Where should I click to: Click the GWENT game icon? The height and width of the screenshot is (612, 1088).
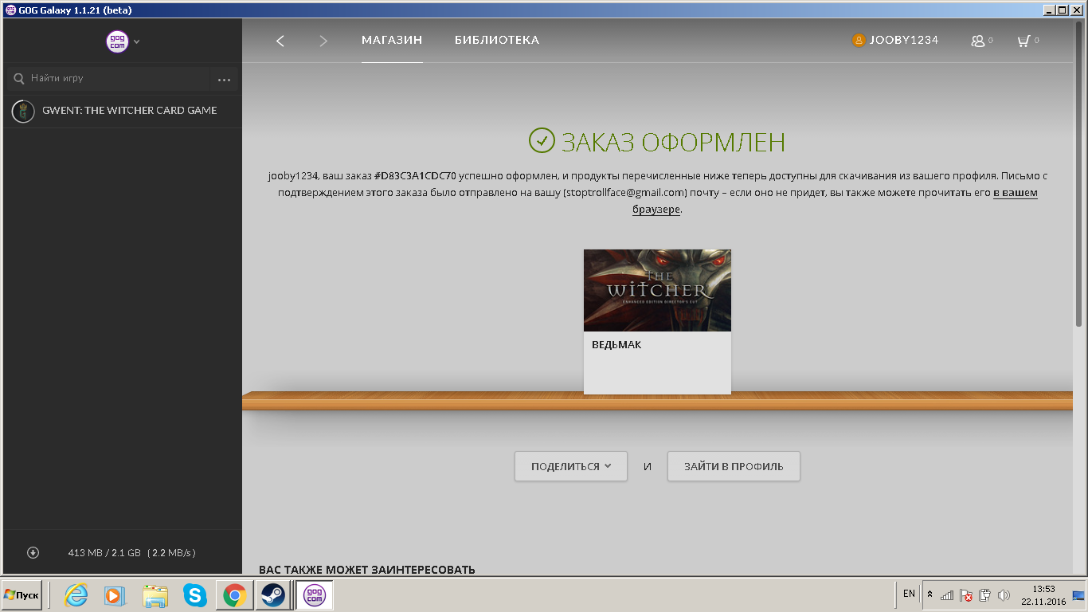click(23, 111)
